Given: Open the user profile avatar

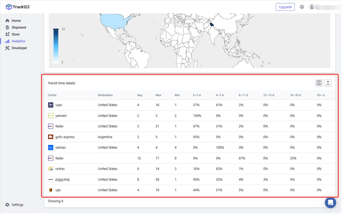Looking at the screenshot, I should tap(312, 7).
